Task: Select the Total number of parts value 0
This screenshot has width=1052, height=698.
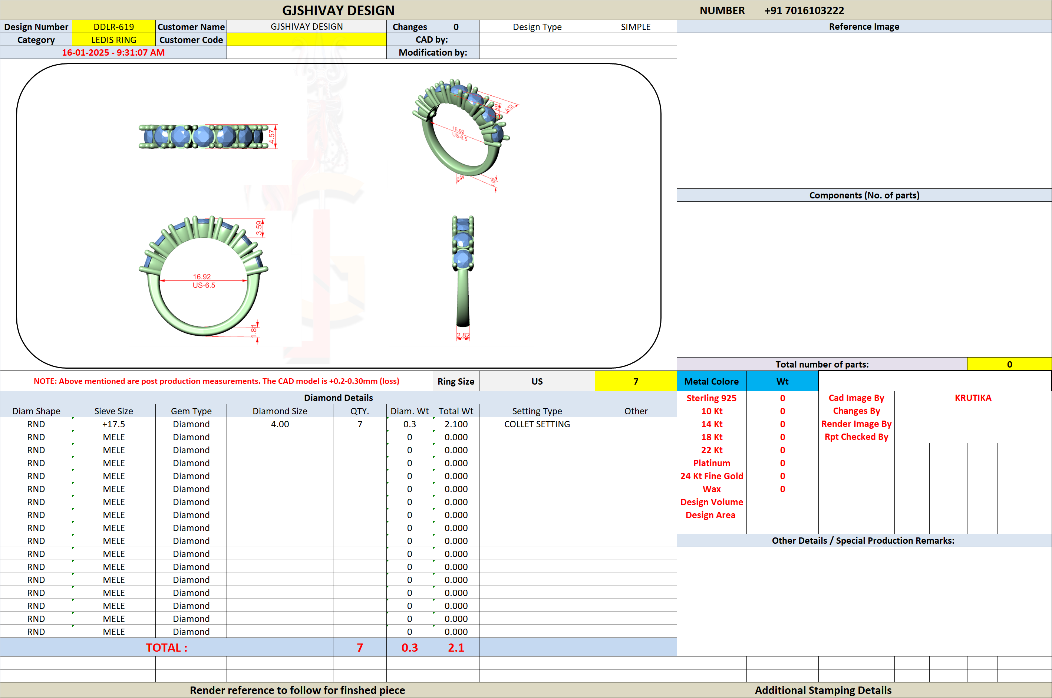Action: tap(1009, 364)
